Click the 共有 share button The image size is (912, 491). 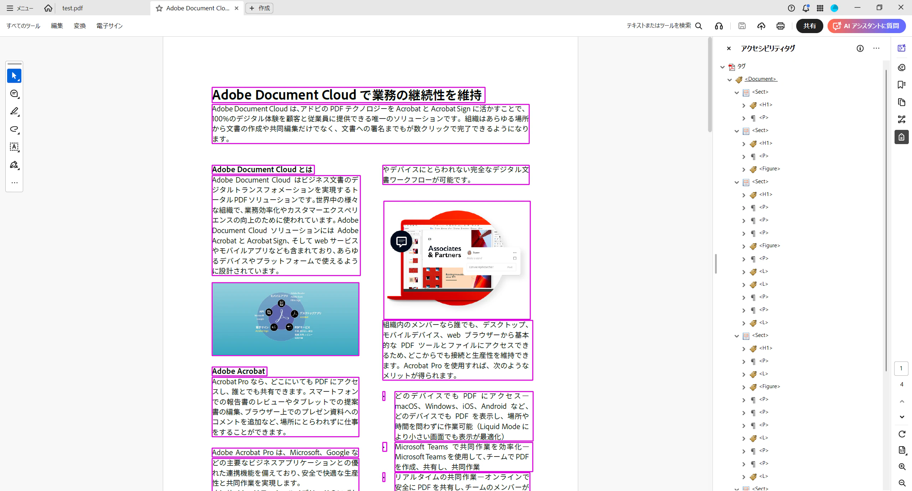tap(810, 26)
